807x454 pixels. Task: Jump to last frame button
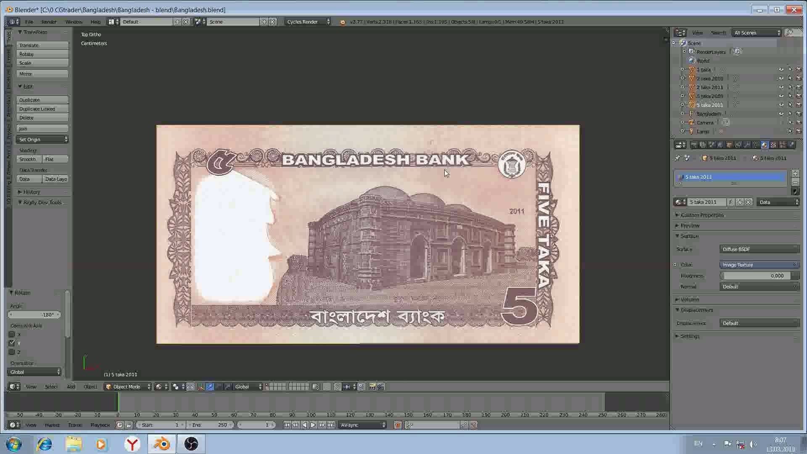(x=331, y=425)
